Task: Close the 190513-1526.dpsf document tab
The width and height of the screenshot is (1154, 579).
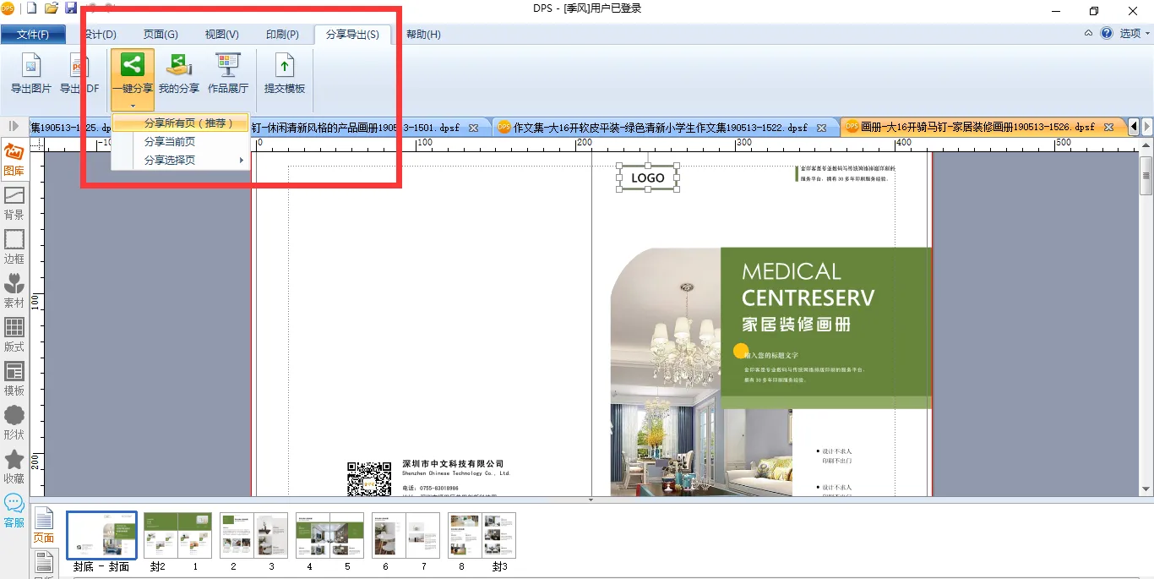Action: (1108, 128)
